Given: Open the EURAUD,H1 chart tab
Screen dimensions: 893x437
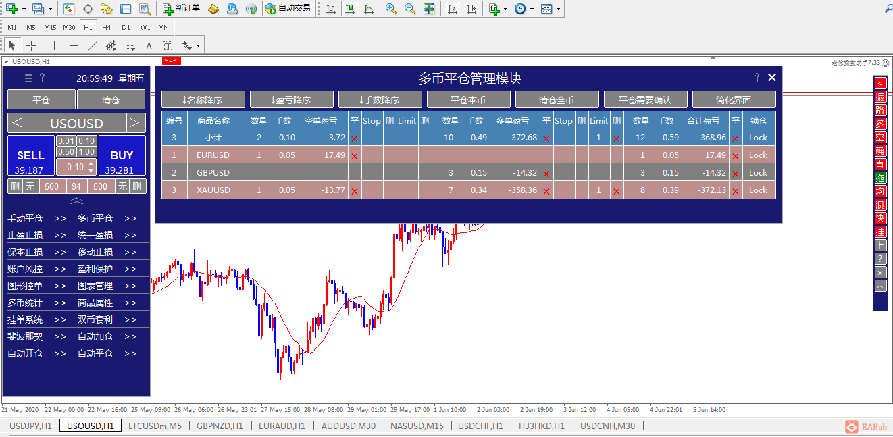Looking at the screenshot, I should (x=282, y=426).
